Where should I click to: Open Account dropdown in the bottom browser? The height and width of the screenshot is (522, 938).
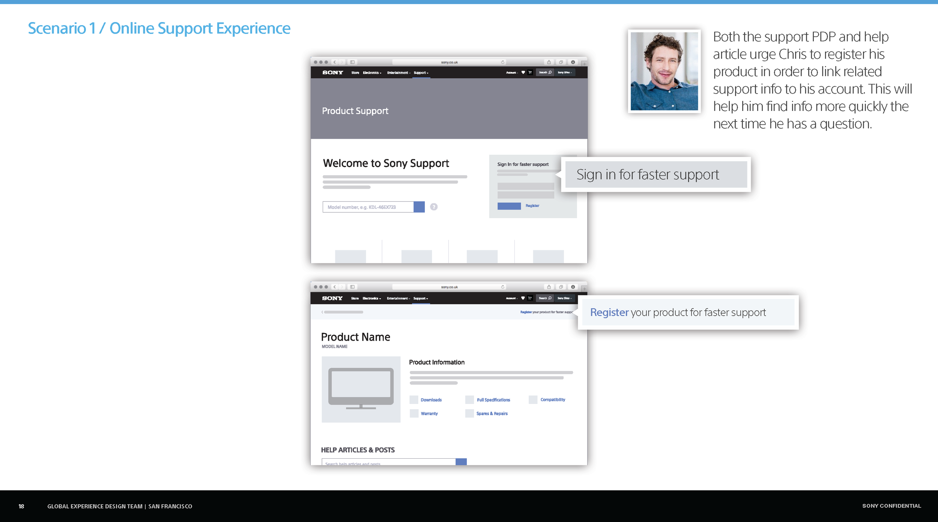tap(511, 298)
